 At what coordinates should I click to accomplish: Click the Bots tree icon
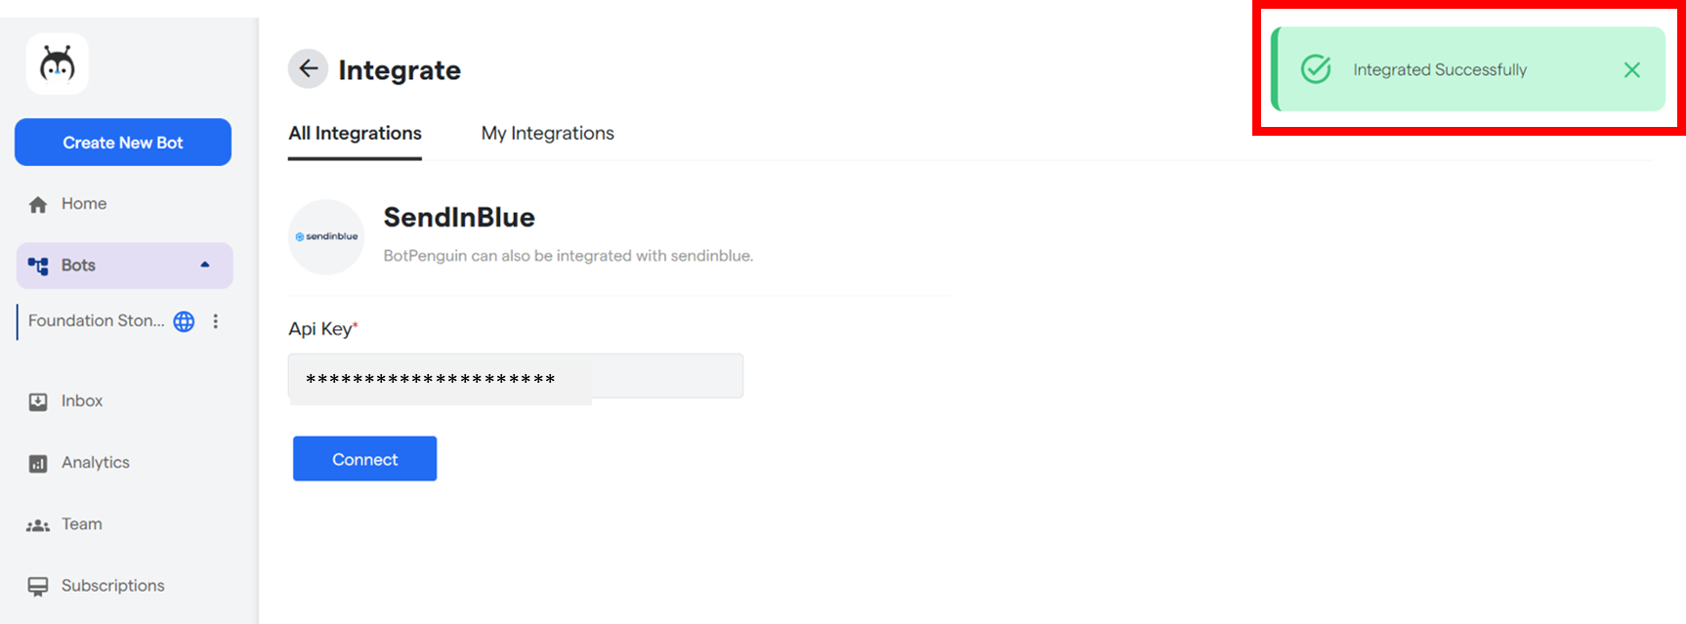tap(38, 266)
